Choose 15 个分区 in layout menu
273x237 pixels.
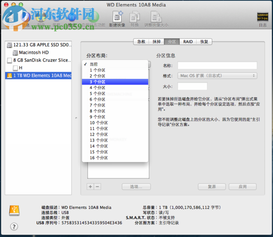click(x=115, y=152)
